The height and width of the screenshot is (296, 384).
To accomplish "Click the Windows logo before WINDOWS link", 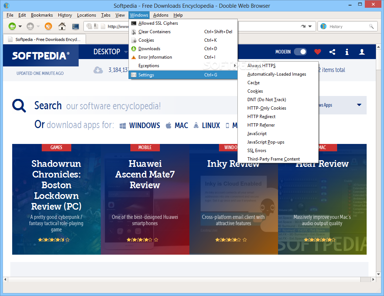I will [x=123, y=125].
